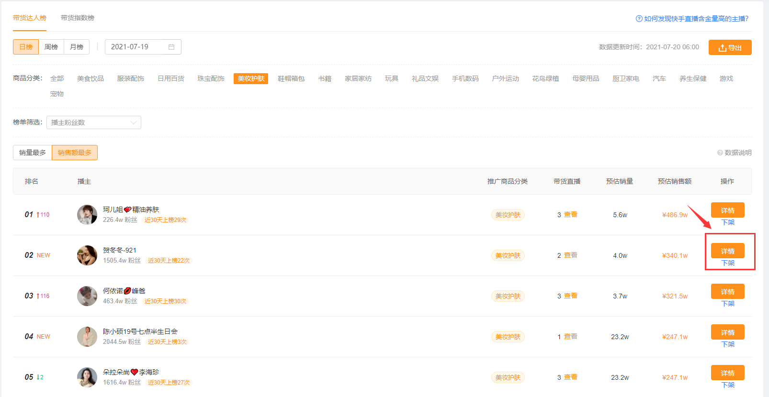Open link 如何发现快手直播含金量高的主播

696,19
